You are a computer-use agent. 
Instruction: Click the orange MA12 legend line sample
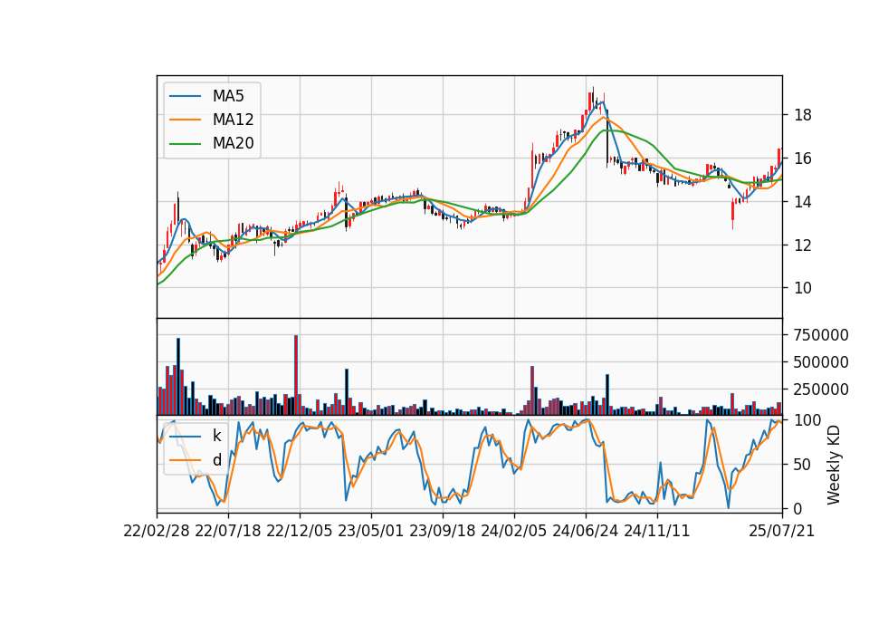185,120
